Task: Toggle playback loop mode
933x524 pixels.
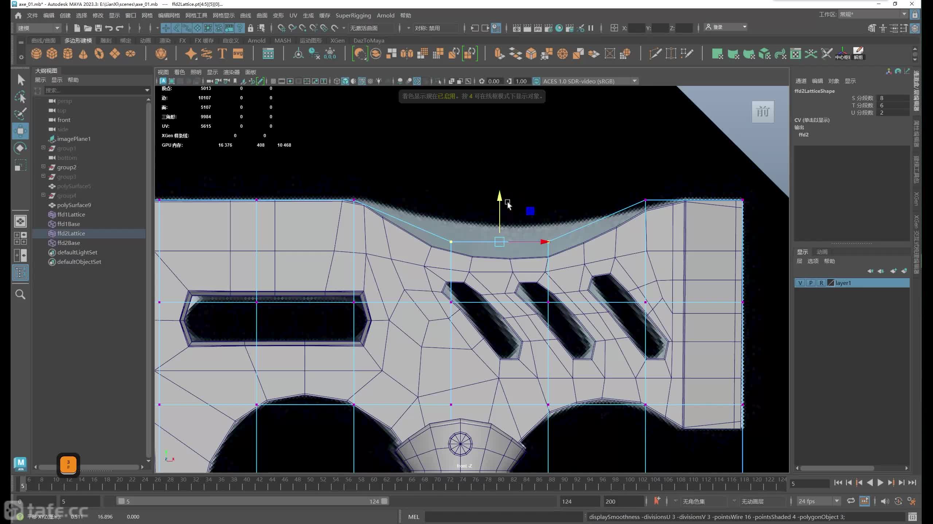Action: click(851, 501)
